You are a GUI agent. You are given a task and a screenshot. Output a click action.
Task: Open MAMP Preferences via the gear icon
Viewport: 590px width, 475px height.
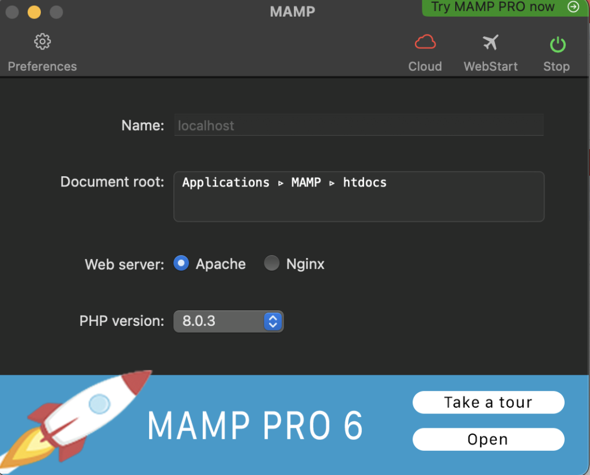point(42,41)
